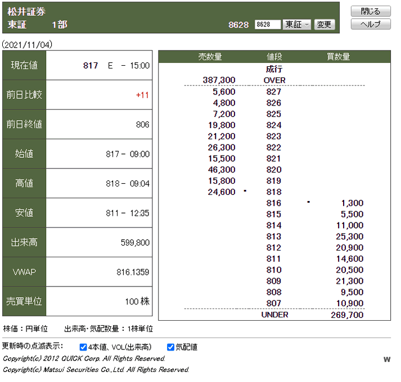This screenshot has width=401, height=382.
Task: Click the 成行 market order row
Action: click(x=274, y=69)
